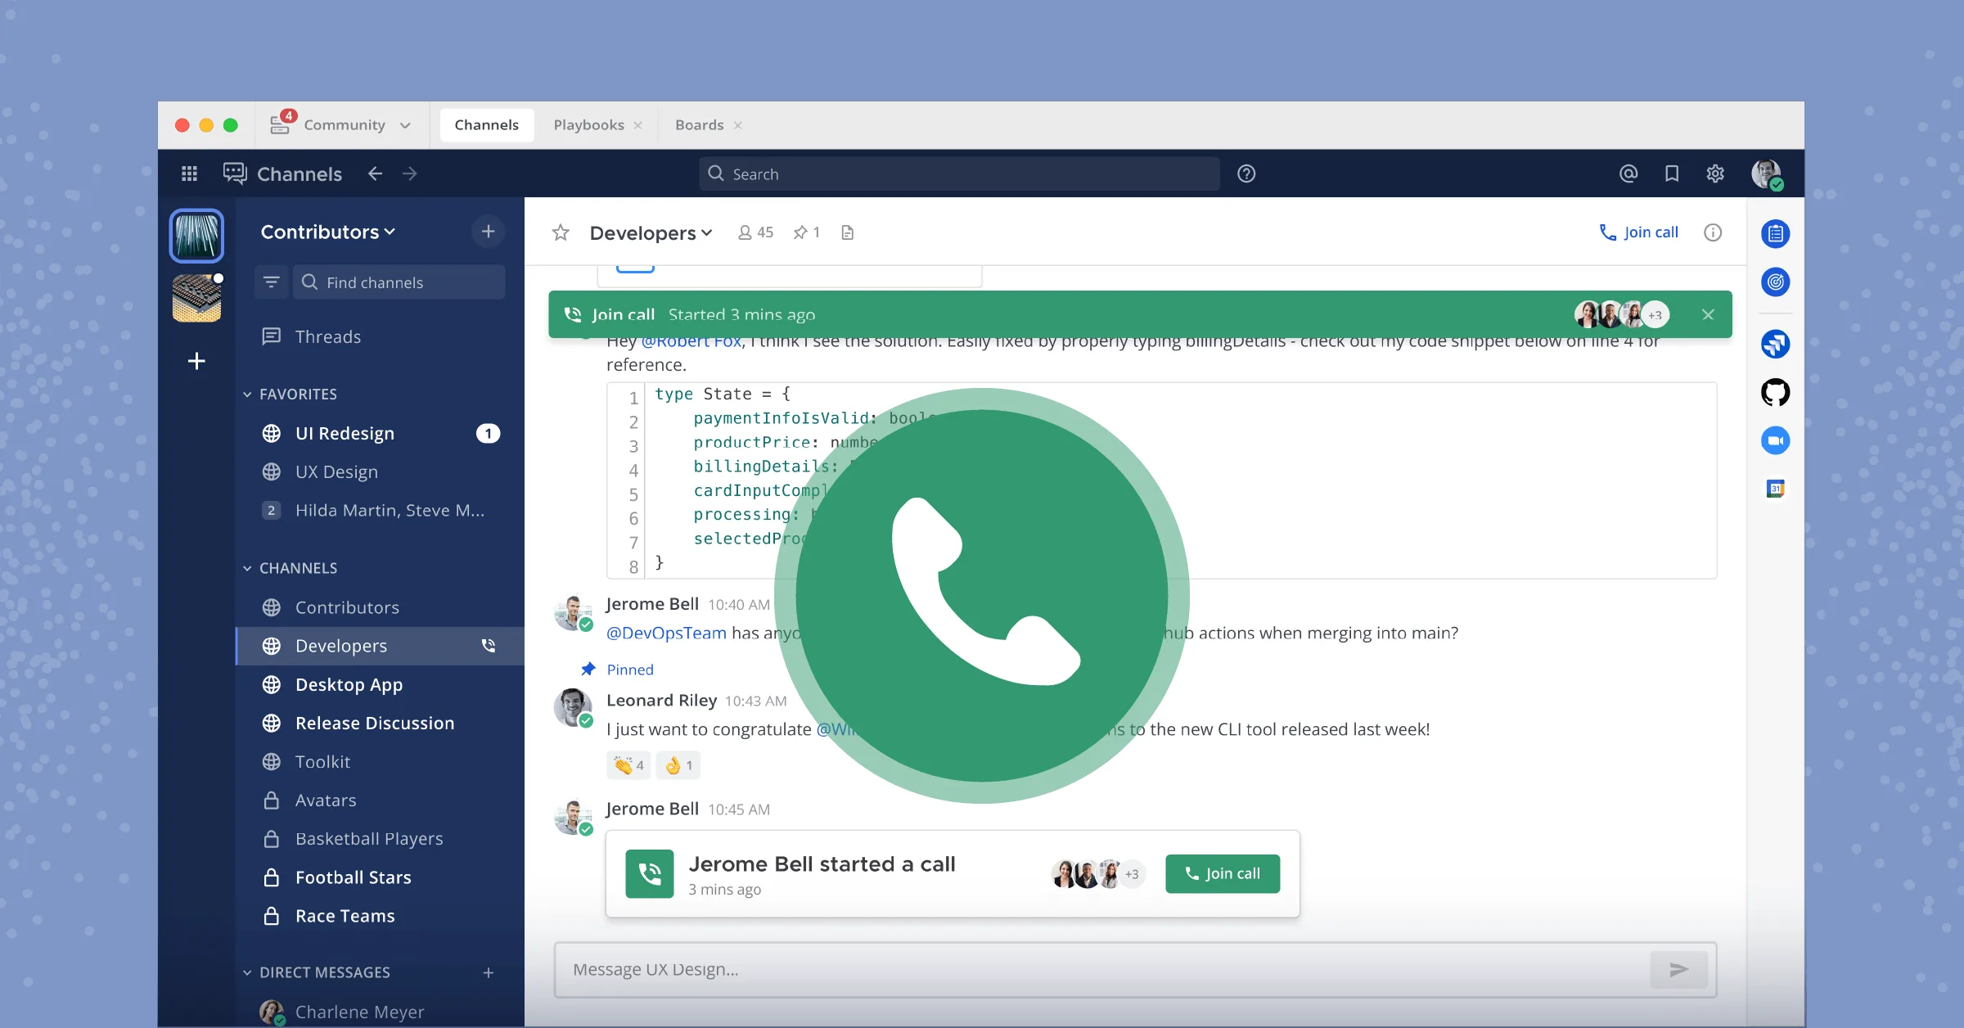Collapse the CHANNELS section

(291, 568)
